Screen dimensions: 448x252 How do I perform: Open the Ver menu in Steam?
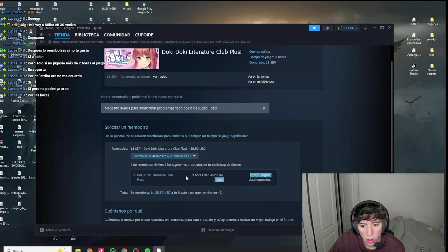coord(58,28)
